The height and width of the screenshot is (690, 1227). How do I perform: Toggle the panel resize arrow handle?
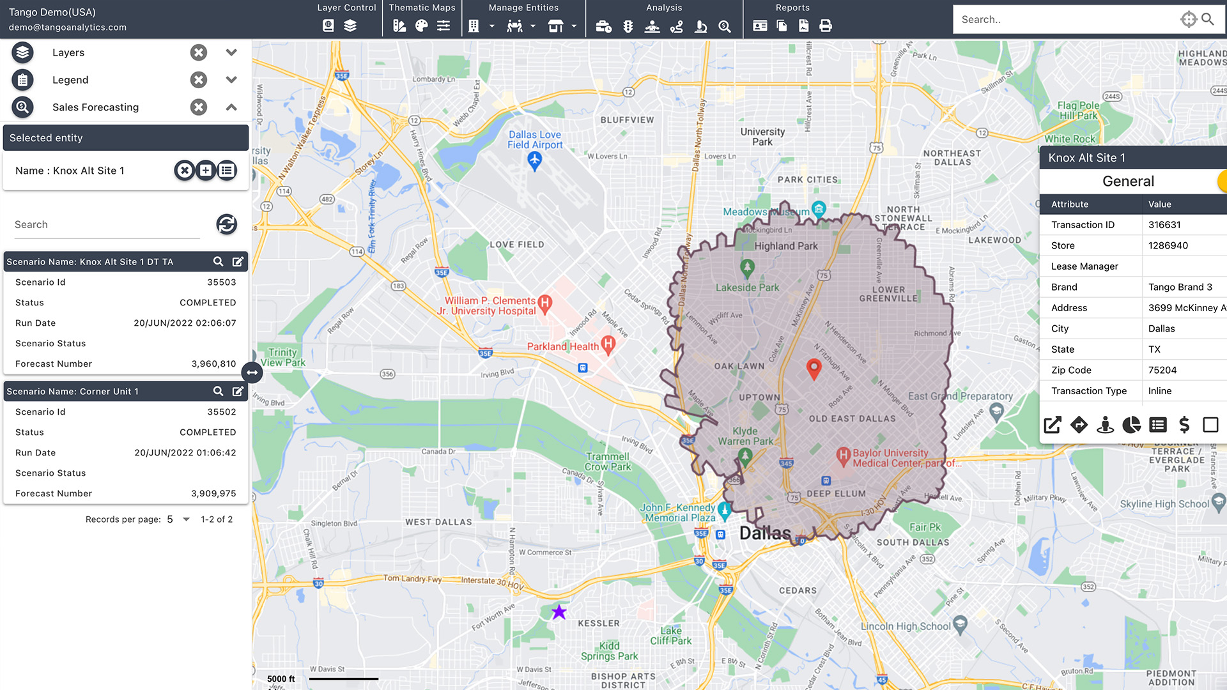(252, 372)
